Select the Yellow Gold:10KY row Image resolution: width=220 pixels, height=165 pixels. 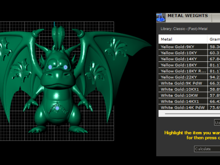(x=189, y=53)
